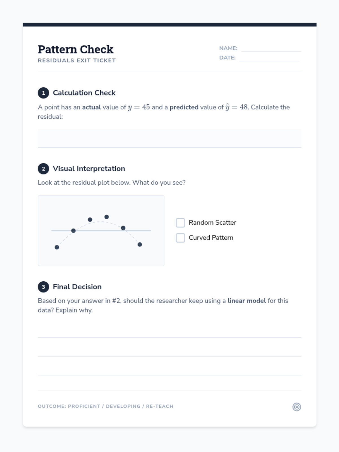Select the Calculation Check heading

[84, 93]
